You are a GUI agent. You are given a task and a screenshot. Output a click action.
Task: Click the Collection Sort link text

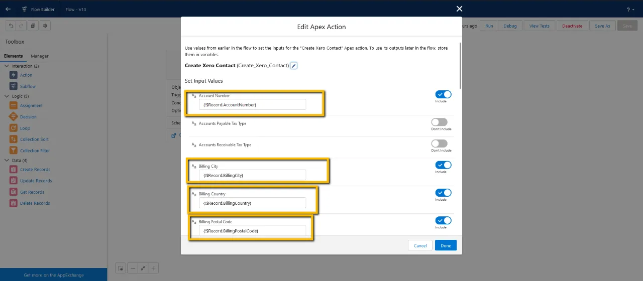(x=34, y=139)
